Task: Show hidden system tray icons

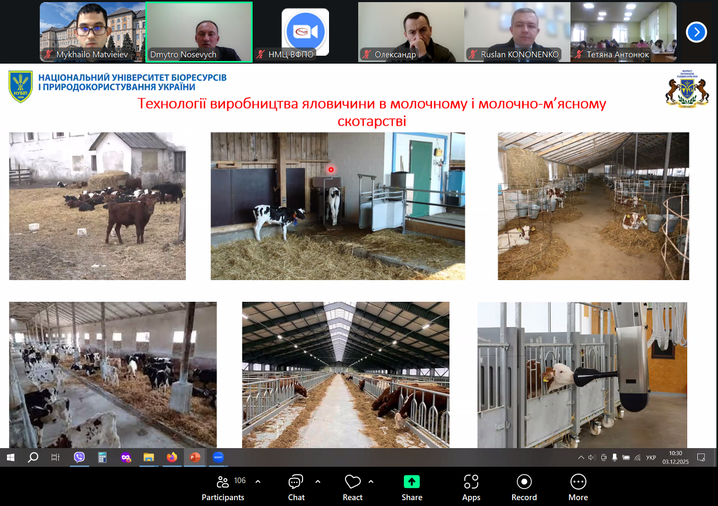Action: click(x=581, y=457)
